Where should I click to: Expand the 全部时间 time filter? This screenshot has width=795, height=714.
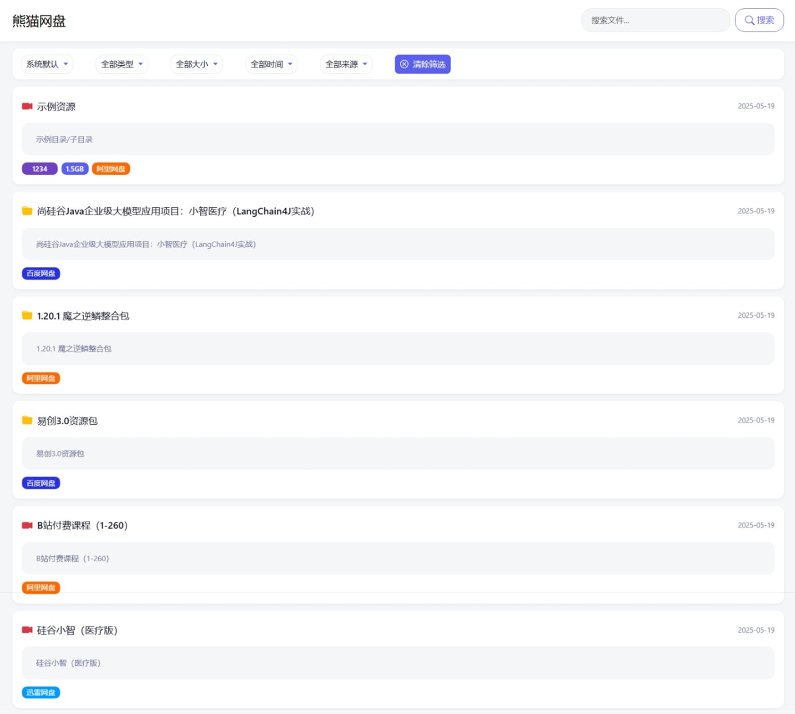[271, 64]
